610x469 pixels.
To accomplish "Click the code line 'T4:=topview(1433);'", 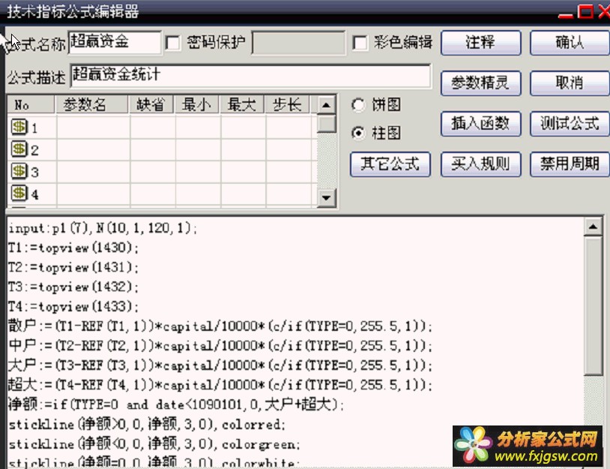I will [x=73, y=307].
